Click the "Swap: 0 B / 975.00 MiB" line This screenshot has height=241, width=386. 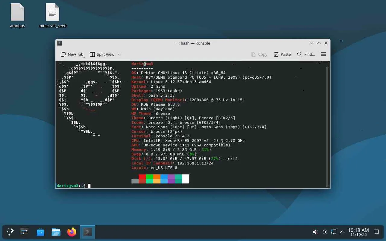click(x=164, y=154)
